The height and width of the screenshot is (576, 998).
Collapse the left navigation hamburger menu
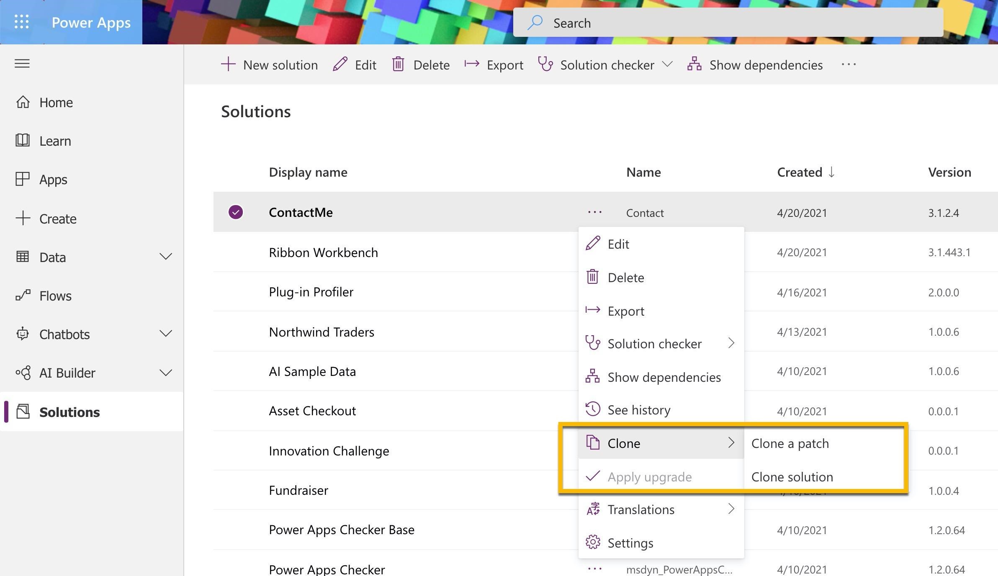click(x=22, y=64)
